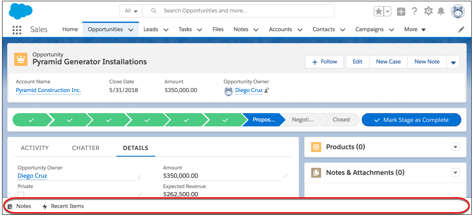Open the Products related list menu
The width and height of the screenshot is (473, 218).
click(x=456, y=147)
